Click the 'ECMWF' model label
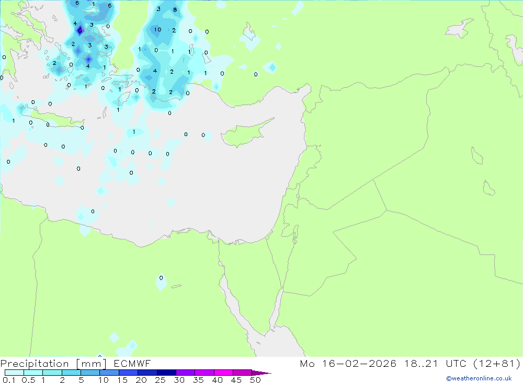This screenshot has height=383, width=523. (x=132, y=363)
